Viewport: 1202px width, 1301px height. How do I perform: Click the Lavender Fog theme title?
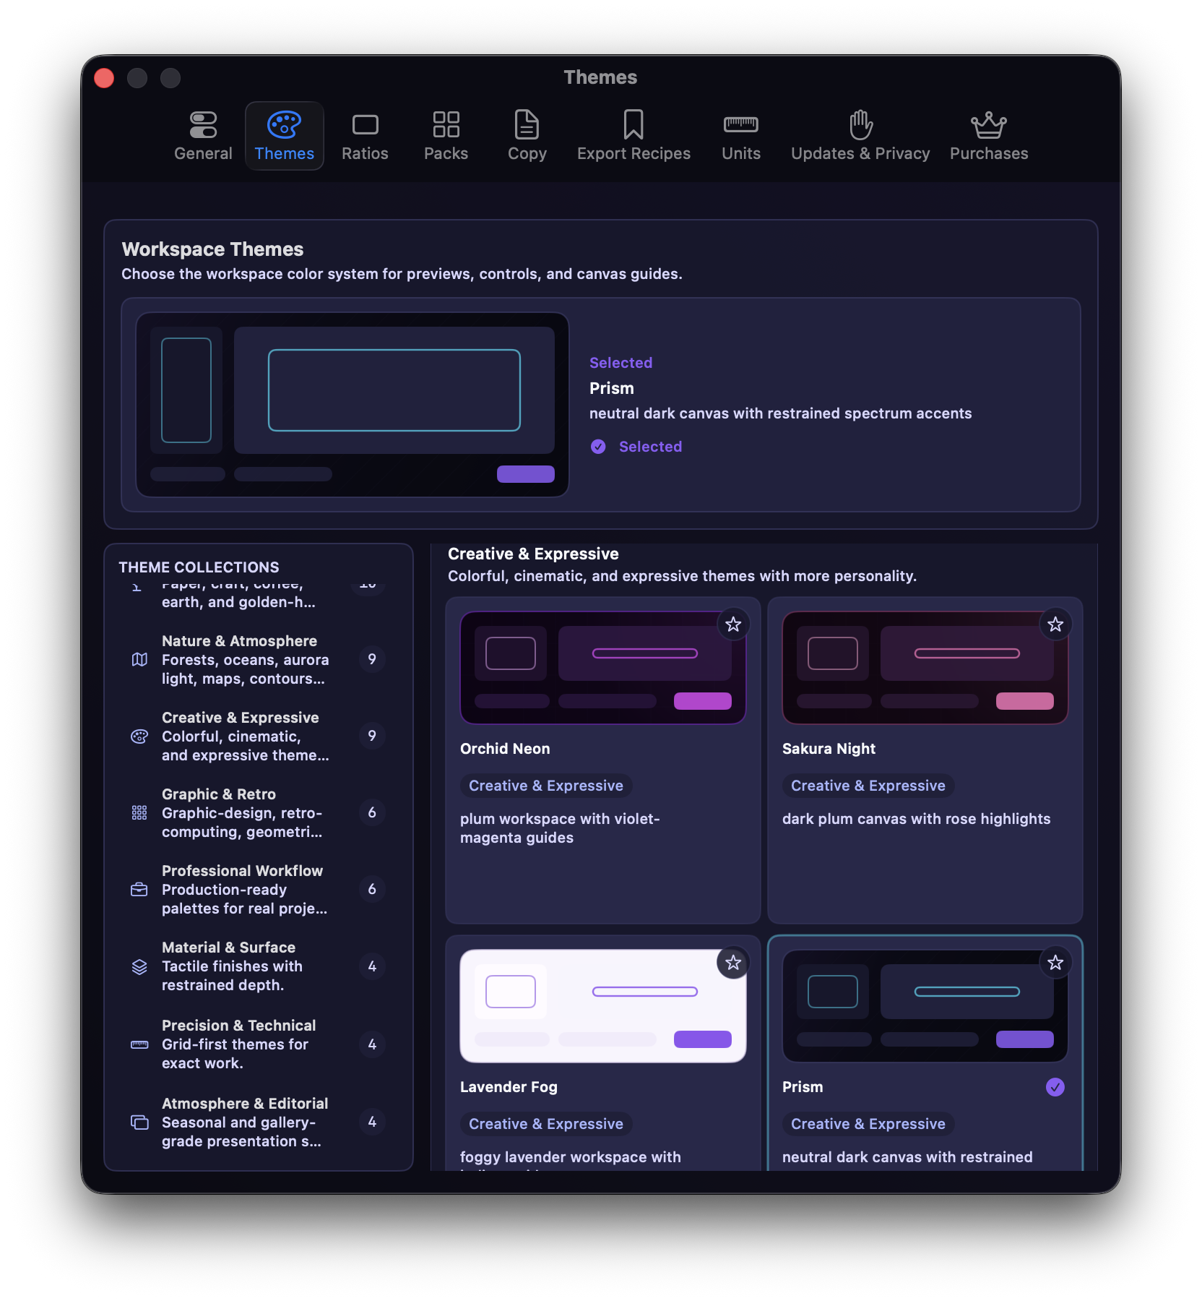click(509, 1087)
